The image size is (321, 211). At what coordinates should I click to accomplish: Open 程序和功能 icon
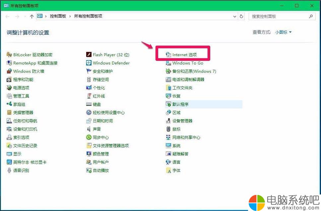coord(9,79)
